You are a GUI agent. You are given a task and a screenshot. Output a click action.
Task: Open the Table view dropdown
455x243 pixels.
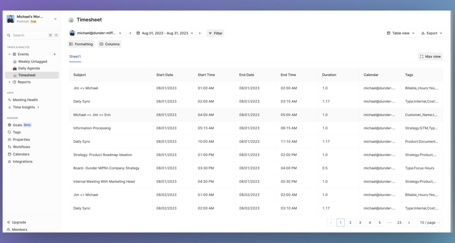(x=400, y=33)
